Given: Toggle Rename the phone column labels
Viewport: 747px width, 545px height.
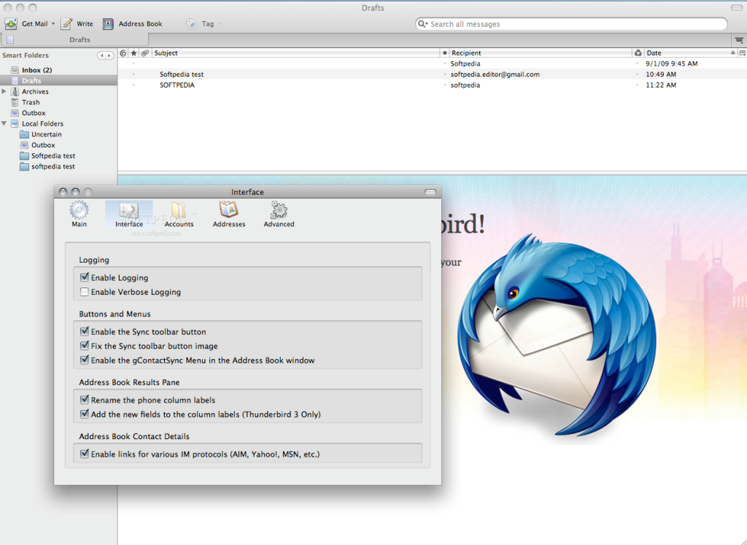Looking at the screenshot, I should coord(85,400).
